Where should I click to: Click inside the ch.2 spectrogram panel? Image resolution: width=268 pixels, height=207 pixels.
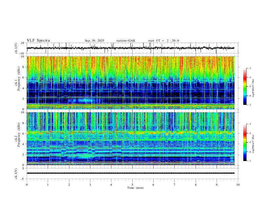pyautogui.click(x=131, y=139)
